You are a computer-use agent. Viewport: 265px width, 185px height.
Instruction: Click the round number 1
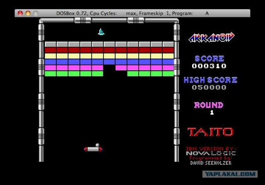point(212,113)
